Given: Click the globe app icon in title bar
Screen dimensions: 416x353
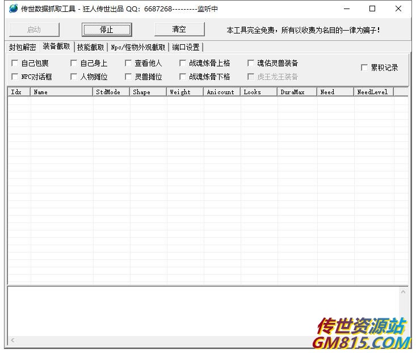Looking at the screenshot, I should 13,9.
